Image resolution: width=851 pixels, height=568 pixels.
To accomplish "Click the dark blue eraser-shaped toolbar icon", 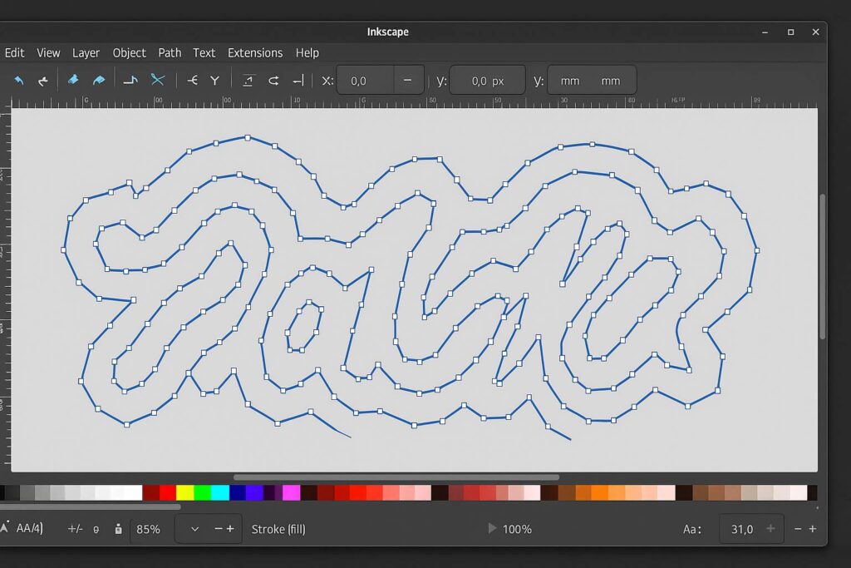I will point(73,81).
